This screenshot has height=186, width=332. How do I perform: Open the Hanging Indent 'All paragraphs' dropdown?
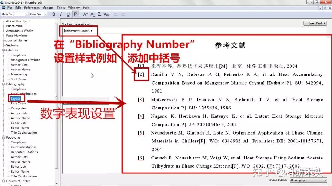[x=307, y=180]
